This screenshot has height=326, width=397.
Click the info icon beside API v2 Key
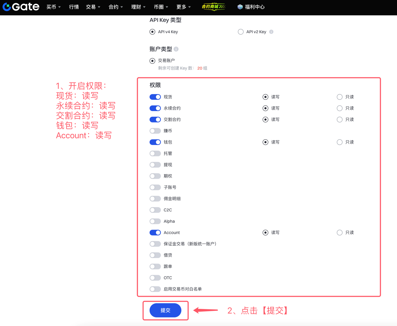(271, 32)
